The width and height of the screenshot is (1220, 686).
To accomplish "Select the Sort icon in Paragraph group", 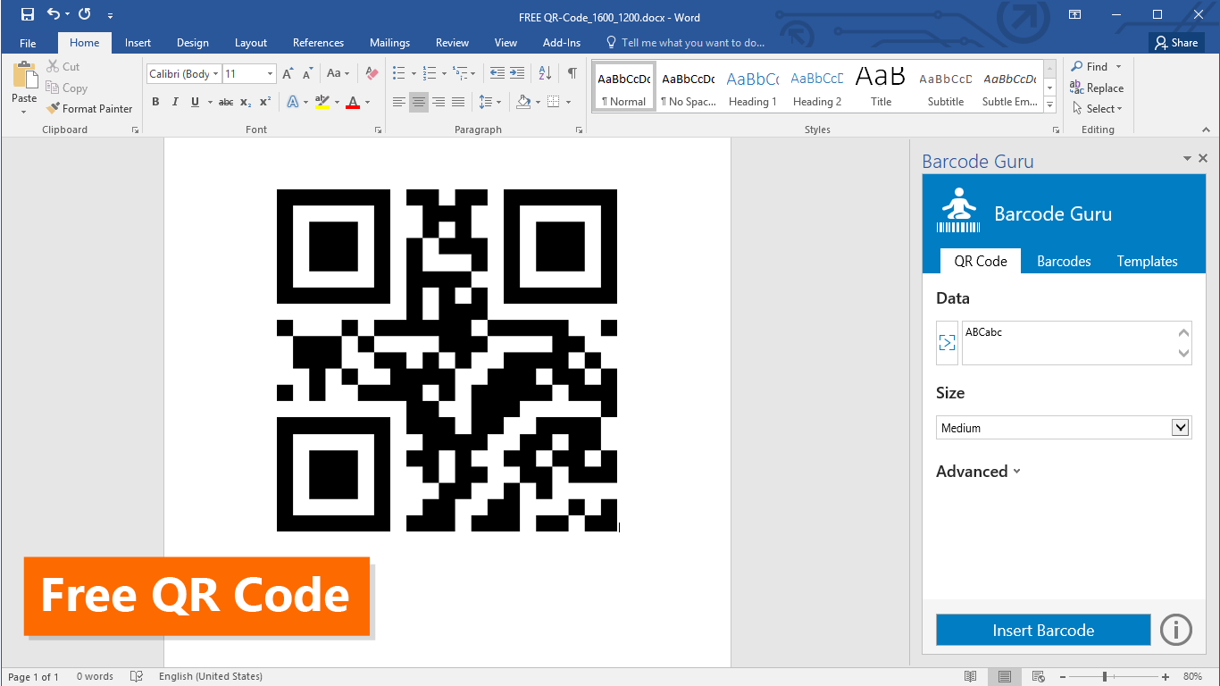I will 544,74.
